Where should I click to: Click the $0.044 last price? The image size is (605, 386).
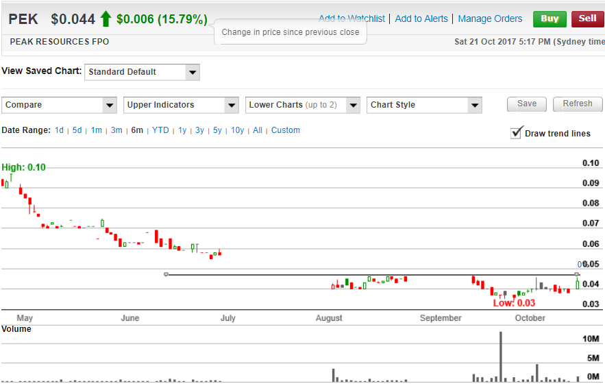point(73,19)
